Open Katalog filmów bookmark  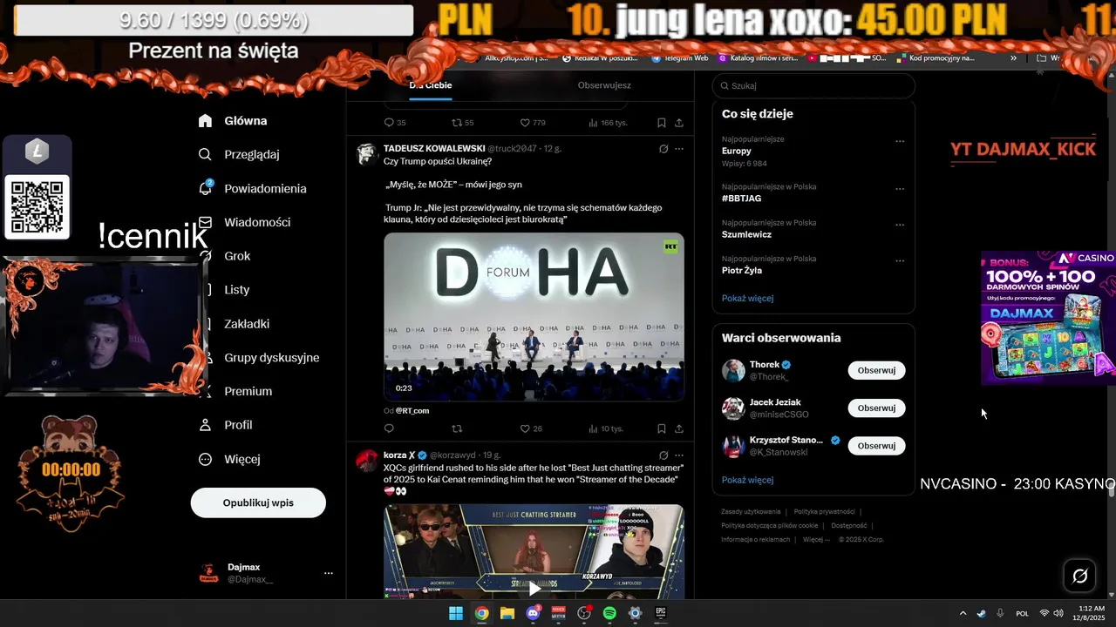pyautogui.click(x=759, y=58)
